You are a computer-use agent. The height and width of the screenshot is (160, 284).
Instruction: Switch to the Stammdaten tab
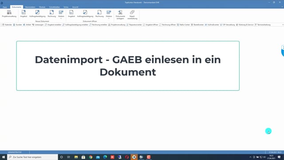click(30, 7)
